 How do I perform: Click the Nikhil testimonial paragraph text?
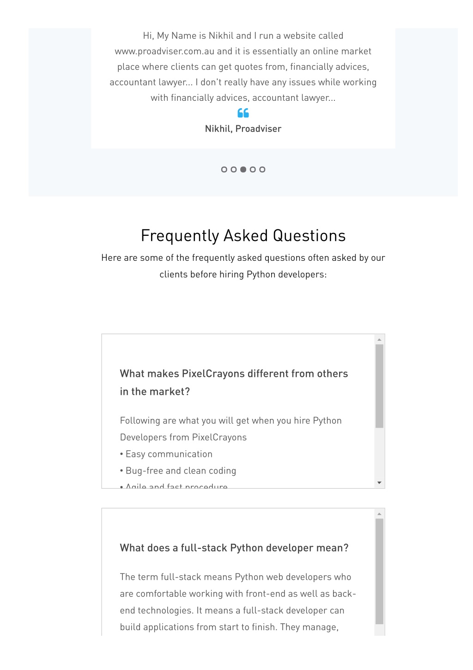(x=243, y=67)
